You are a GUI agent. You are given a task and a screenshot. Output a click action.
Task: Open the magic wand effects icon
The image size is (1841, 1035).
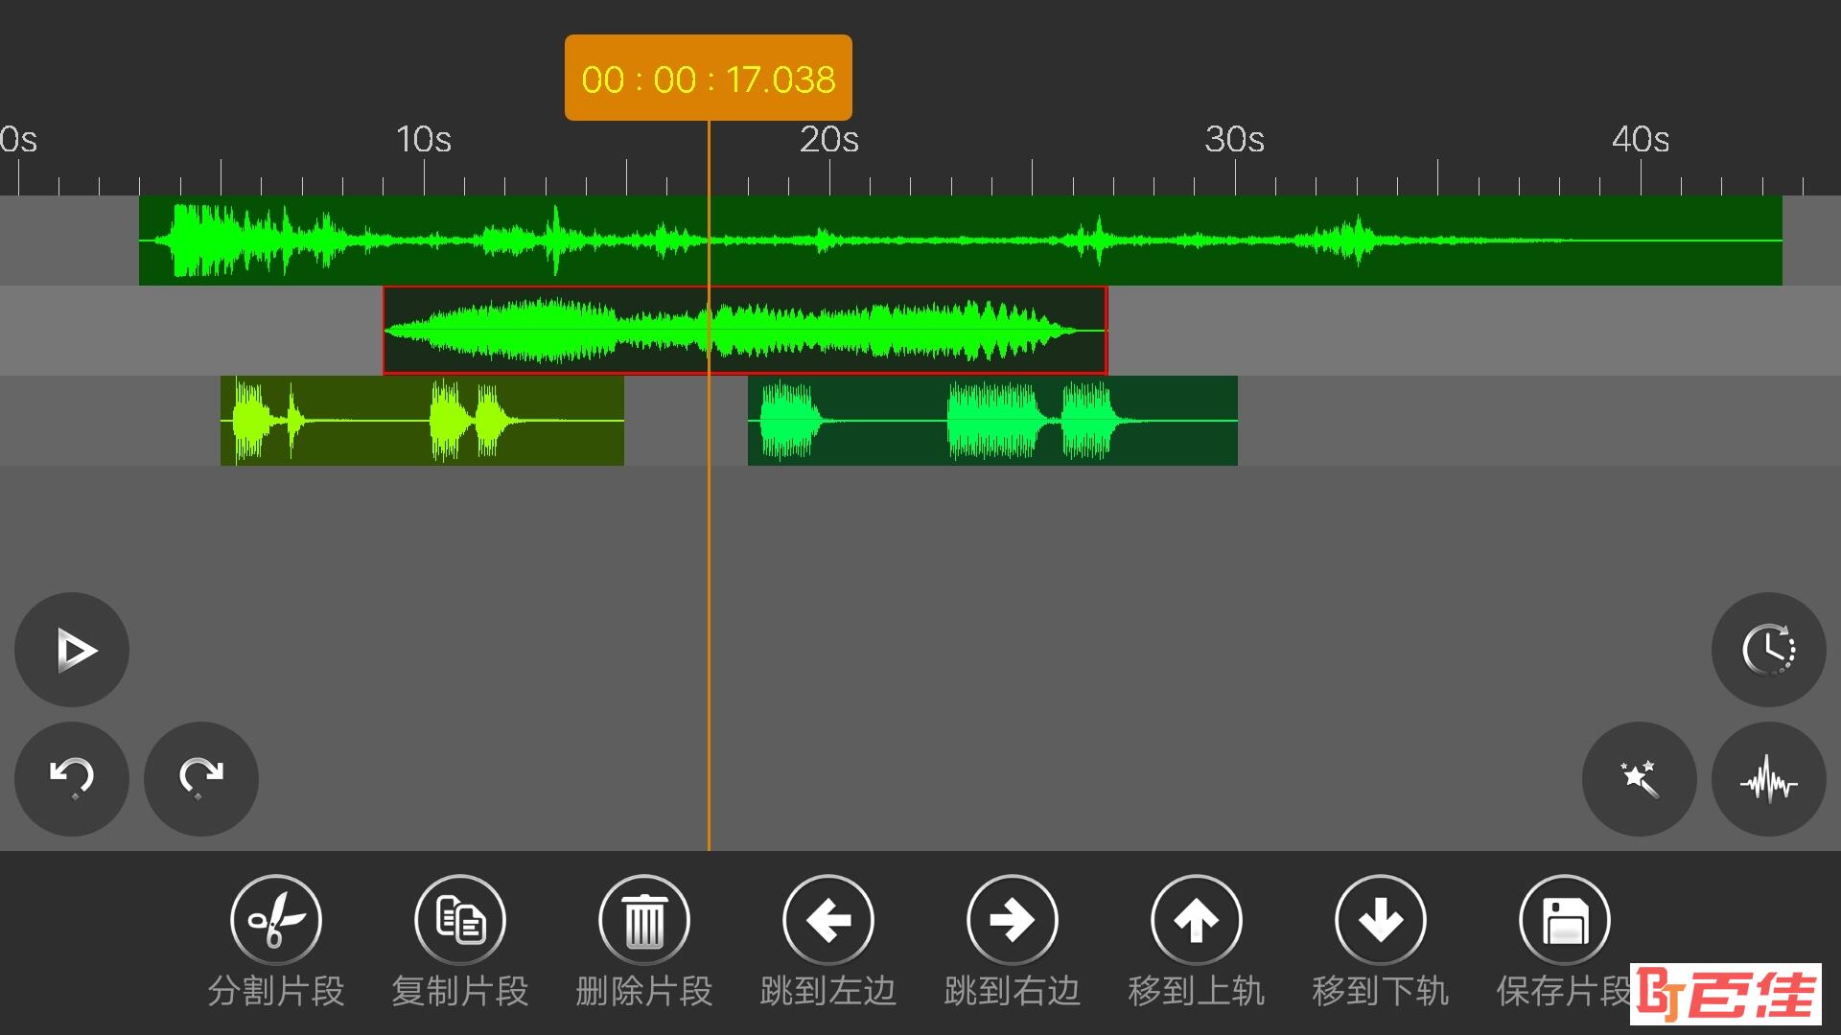[x=1640, y=778]
